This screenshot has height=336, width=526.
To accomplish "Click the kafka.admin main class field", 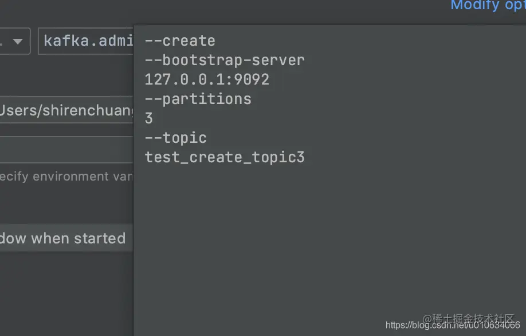I will point(86,41).
